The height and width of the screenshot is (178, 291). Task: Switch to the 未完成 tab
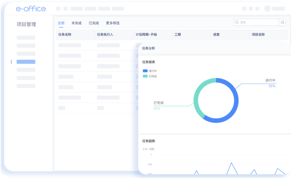[76, 23]
